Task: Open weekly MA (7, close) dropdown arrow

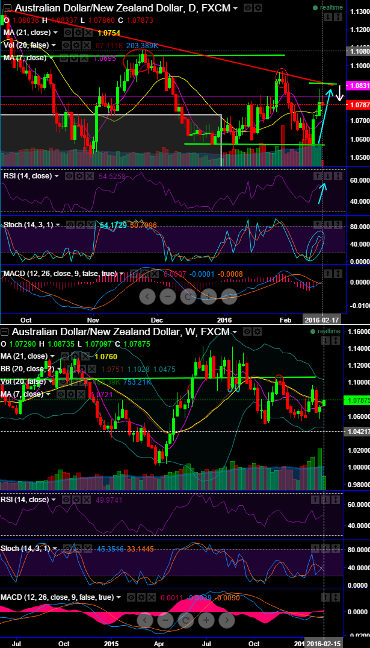Action: coord(48,394)
